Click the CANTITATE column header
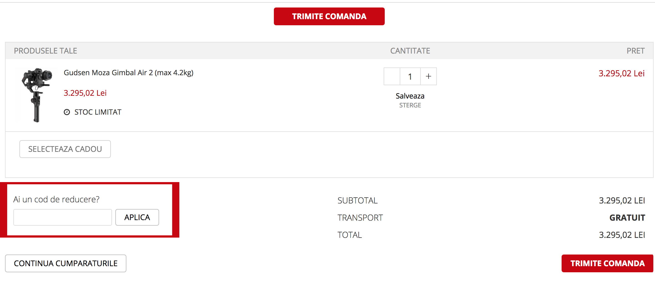 410,51
